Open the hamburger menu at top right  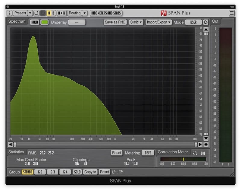232,13
